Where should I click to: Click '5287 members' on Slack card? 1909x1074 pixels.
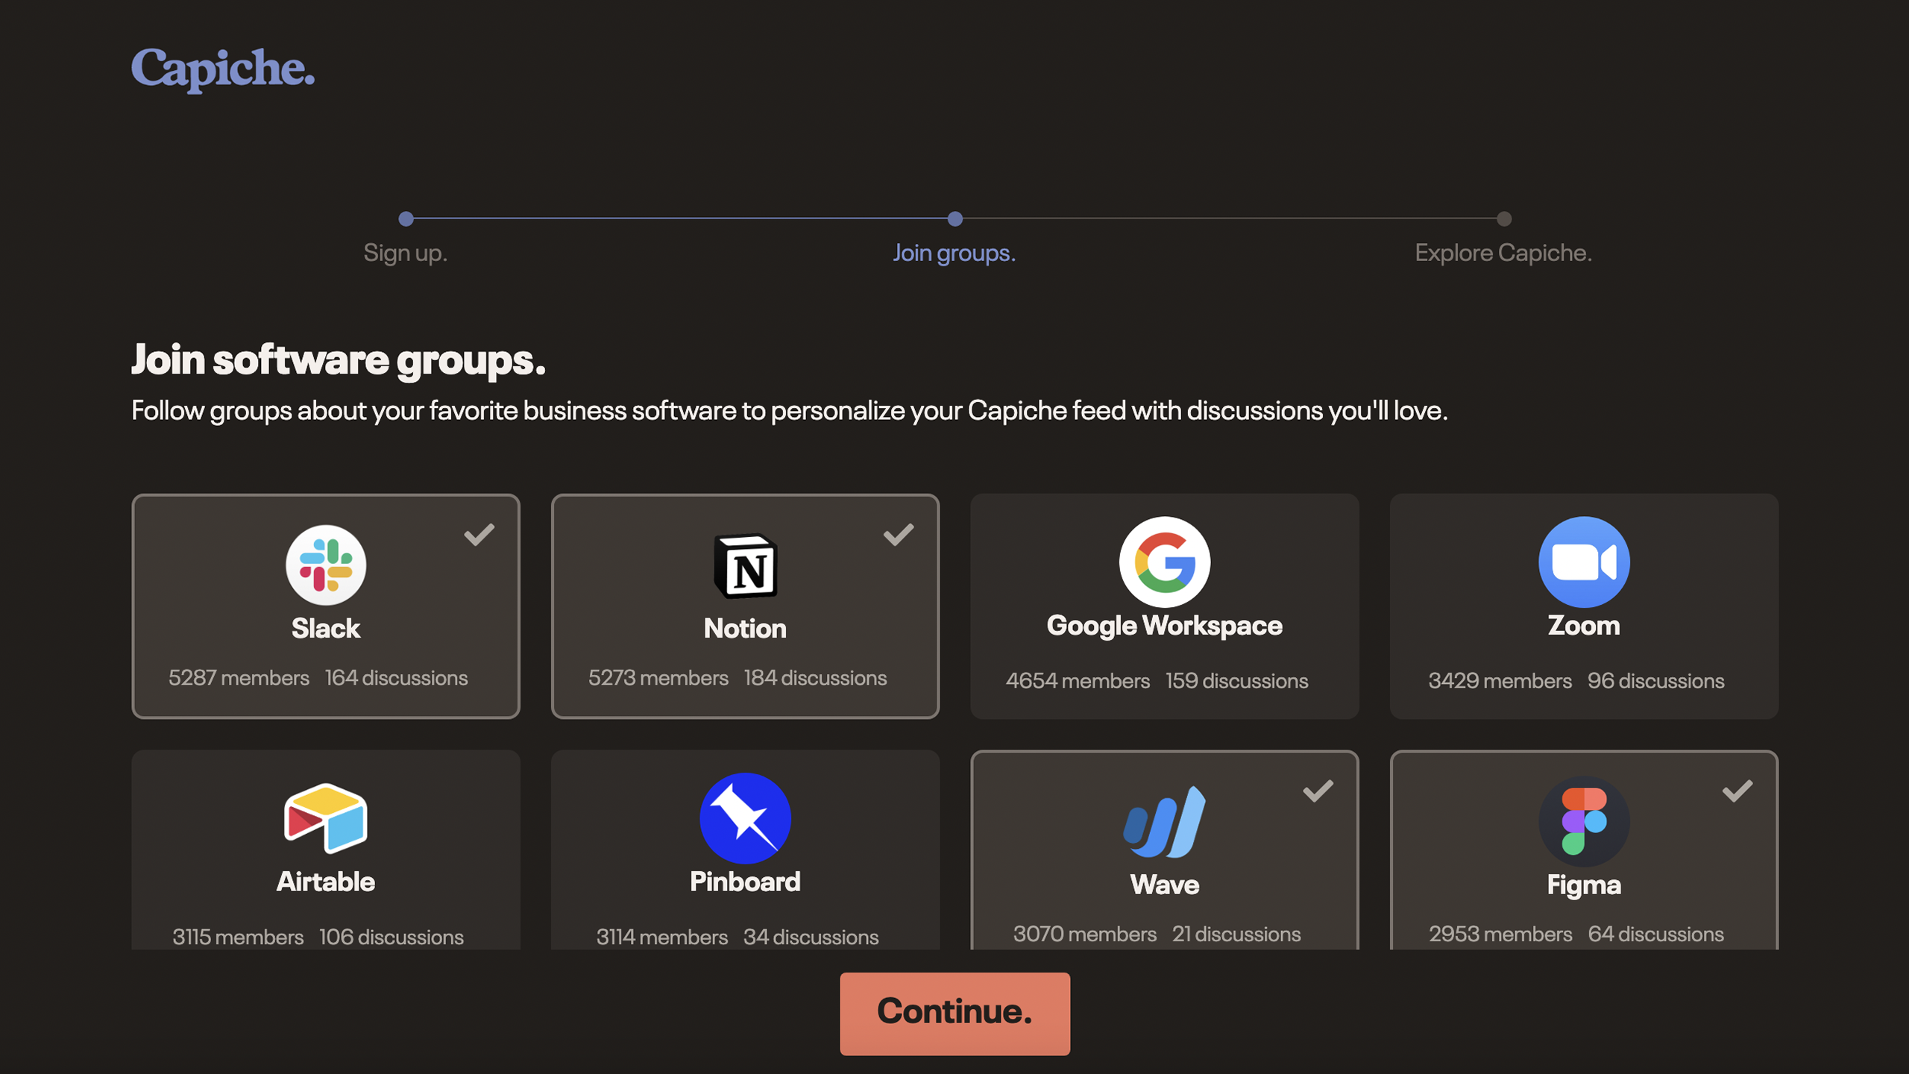(x=239, y=677)
